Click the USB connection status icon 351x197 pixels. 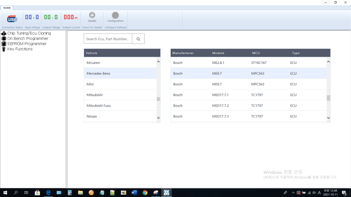tap(12, 19)
